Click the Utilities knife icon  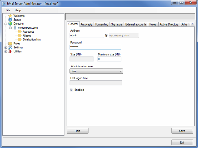10,51
